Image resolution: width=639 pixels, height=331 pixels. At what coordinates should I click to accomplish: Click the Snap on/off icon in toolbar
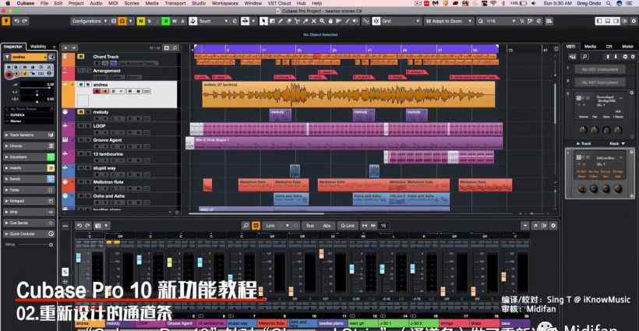pos(366,21)
